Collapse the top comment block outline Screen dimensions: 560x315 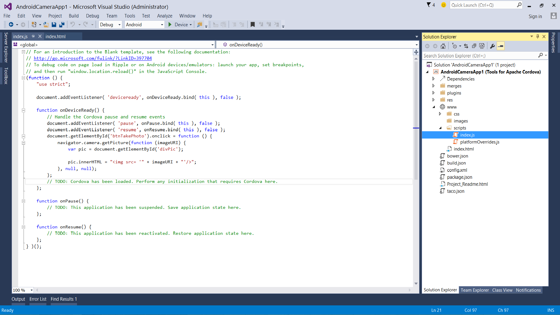click(23, 52)
